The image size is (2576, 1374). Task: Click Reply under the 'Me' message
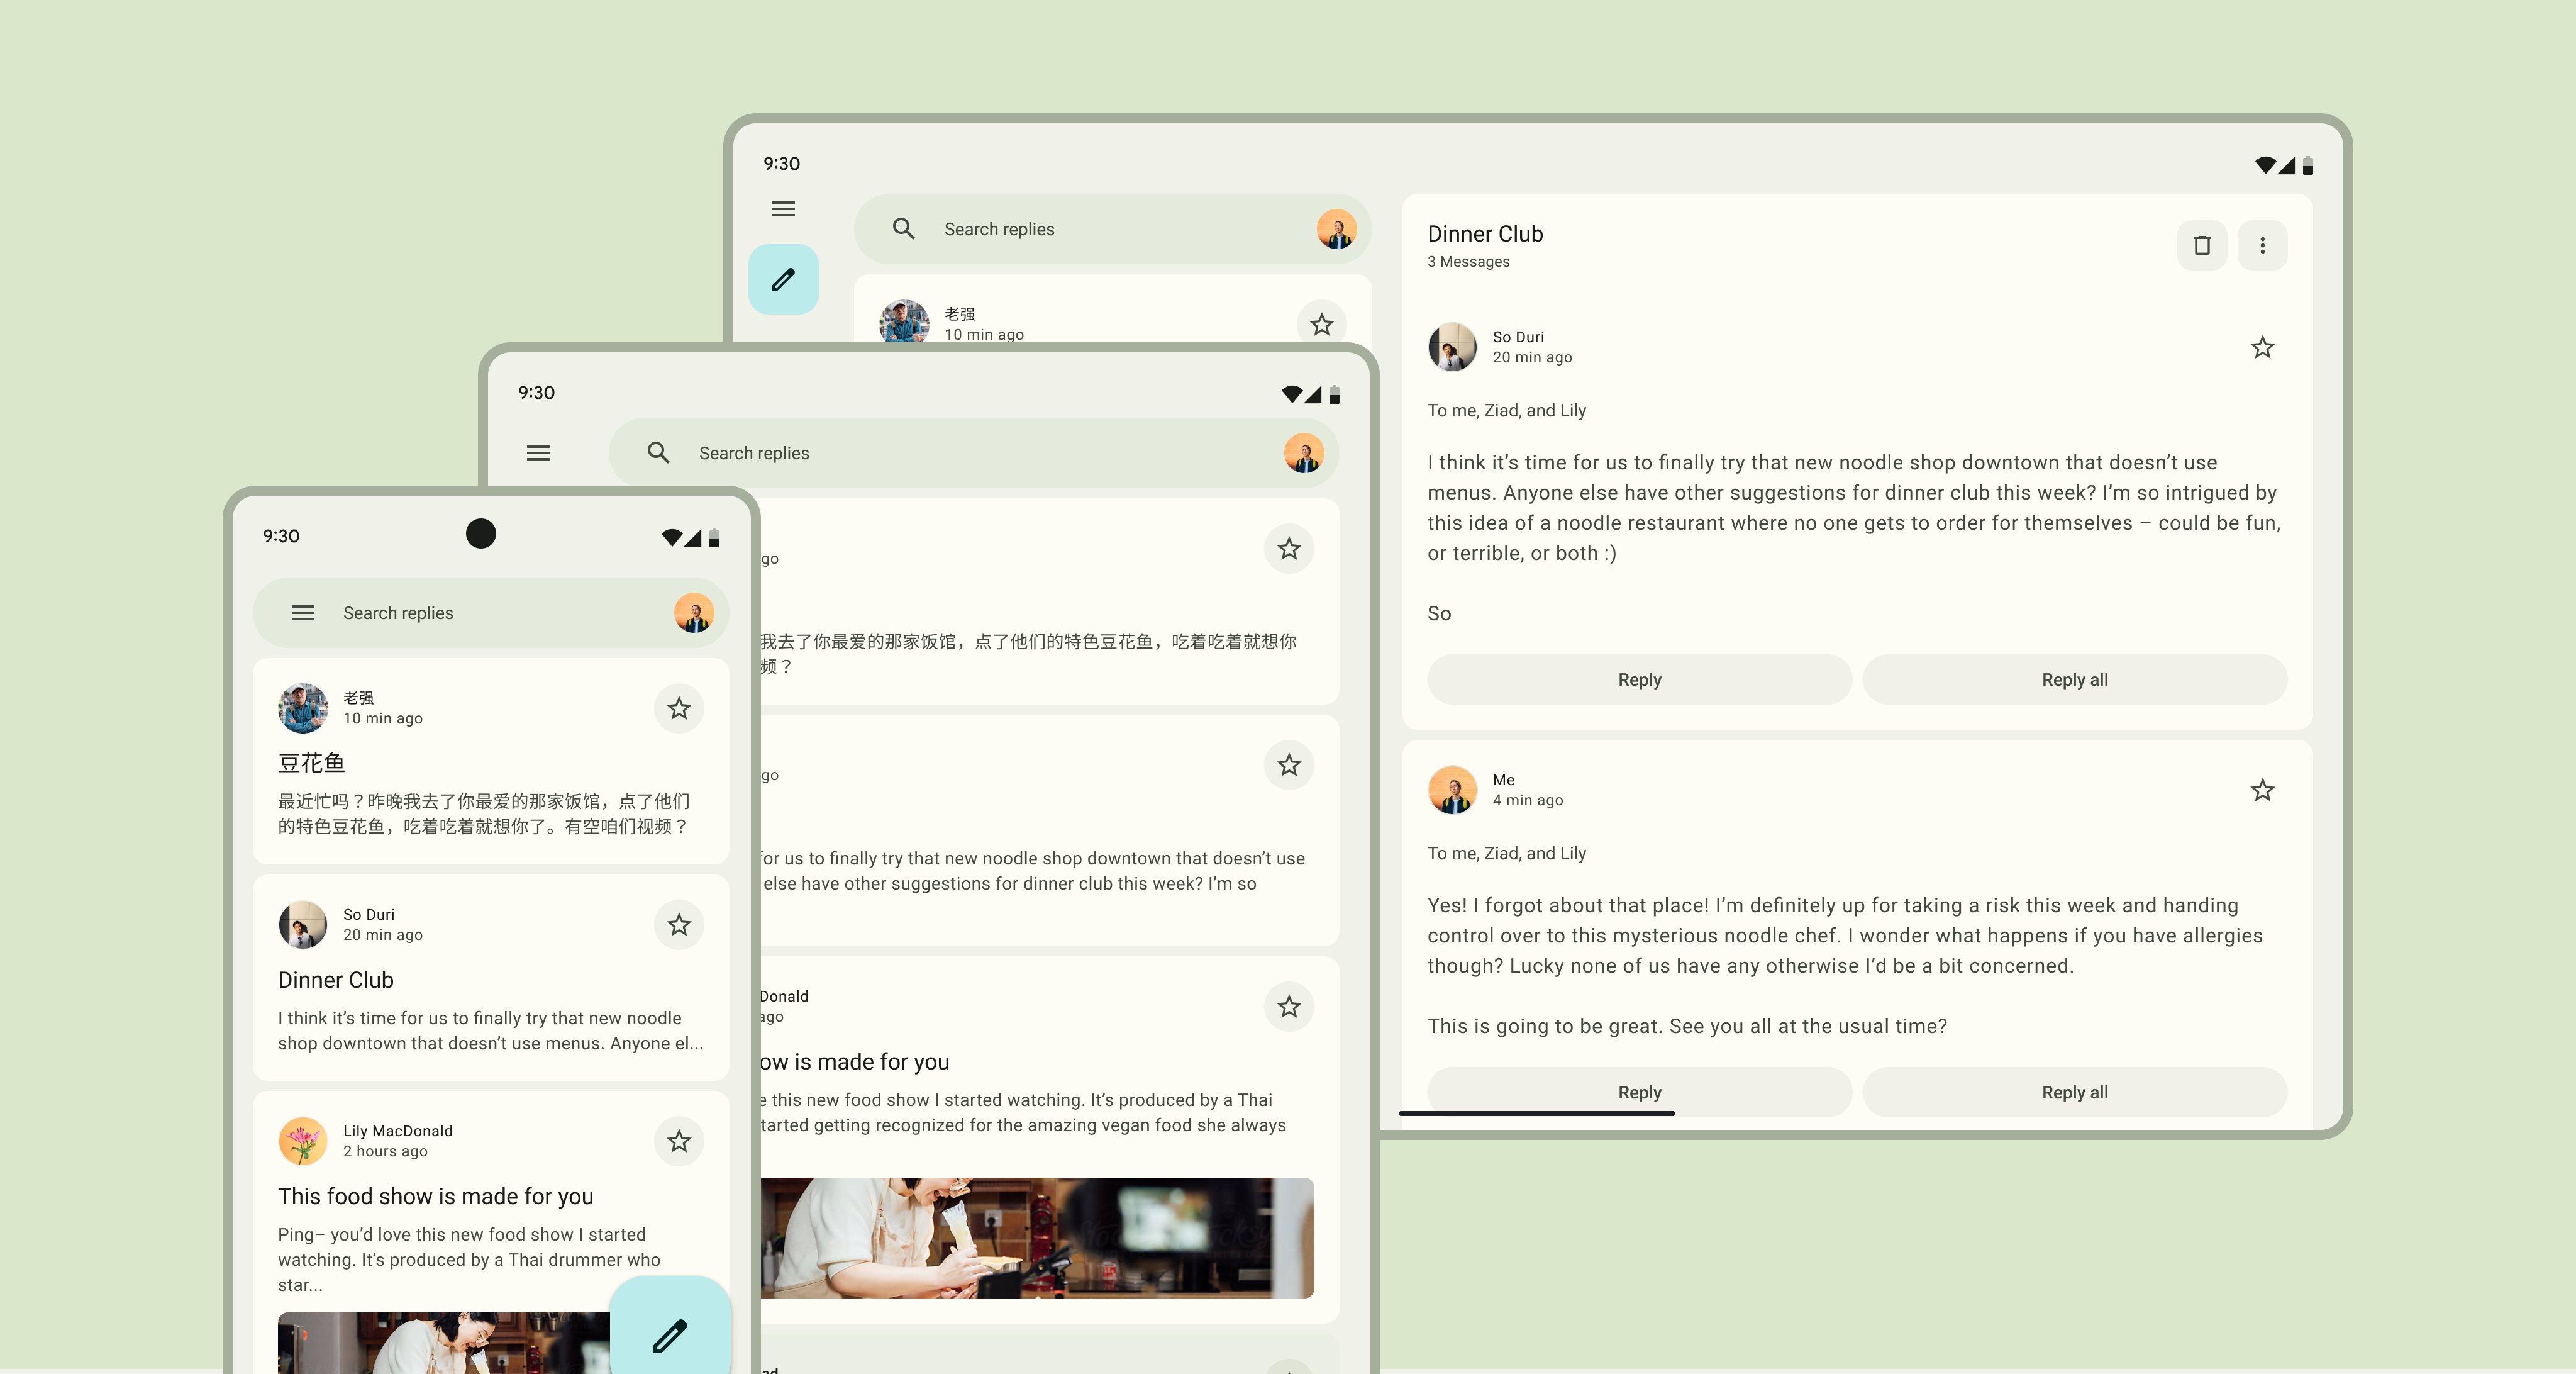[1639, 1093]
